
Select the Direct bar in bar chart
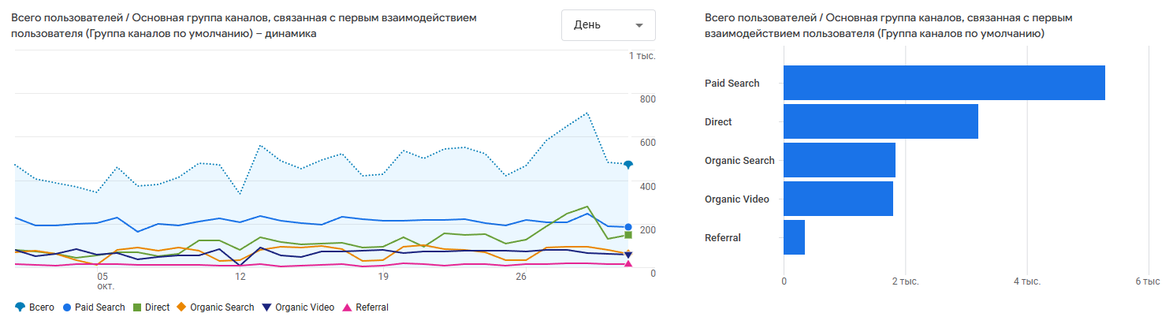(881, 121)
